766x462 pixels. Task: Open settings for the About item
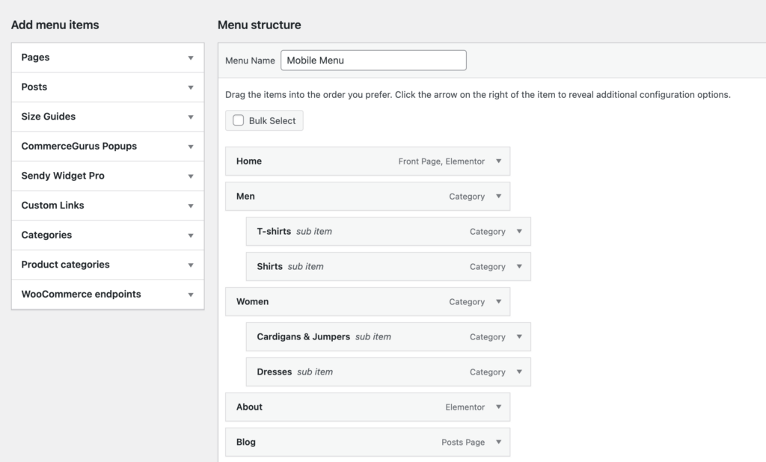[x=499, y=407]
